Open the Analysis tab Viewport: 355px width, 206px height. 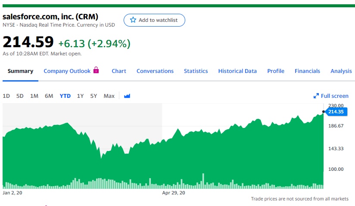(341, 71)
